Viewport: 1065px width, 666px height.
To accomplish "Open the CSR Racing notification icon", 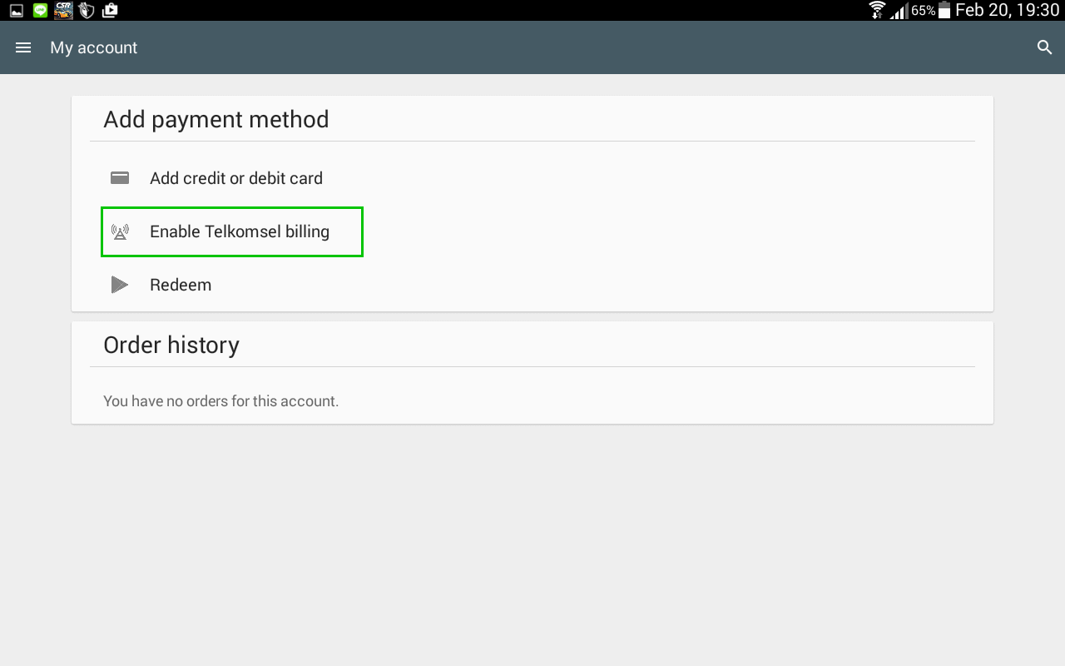I will [63, 10].
